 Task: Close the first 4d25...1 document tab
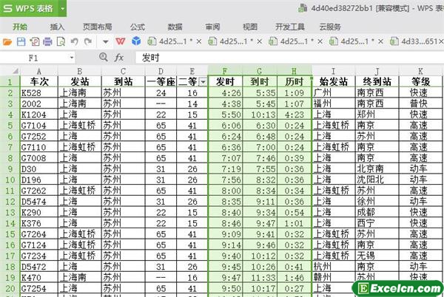click(x=199, y=41)
